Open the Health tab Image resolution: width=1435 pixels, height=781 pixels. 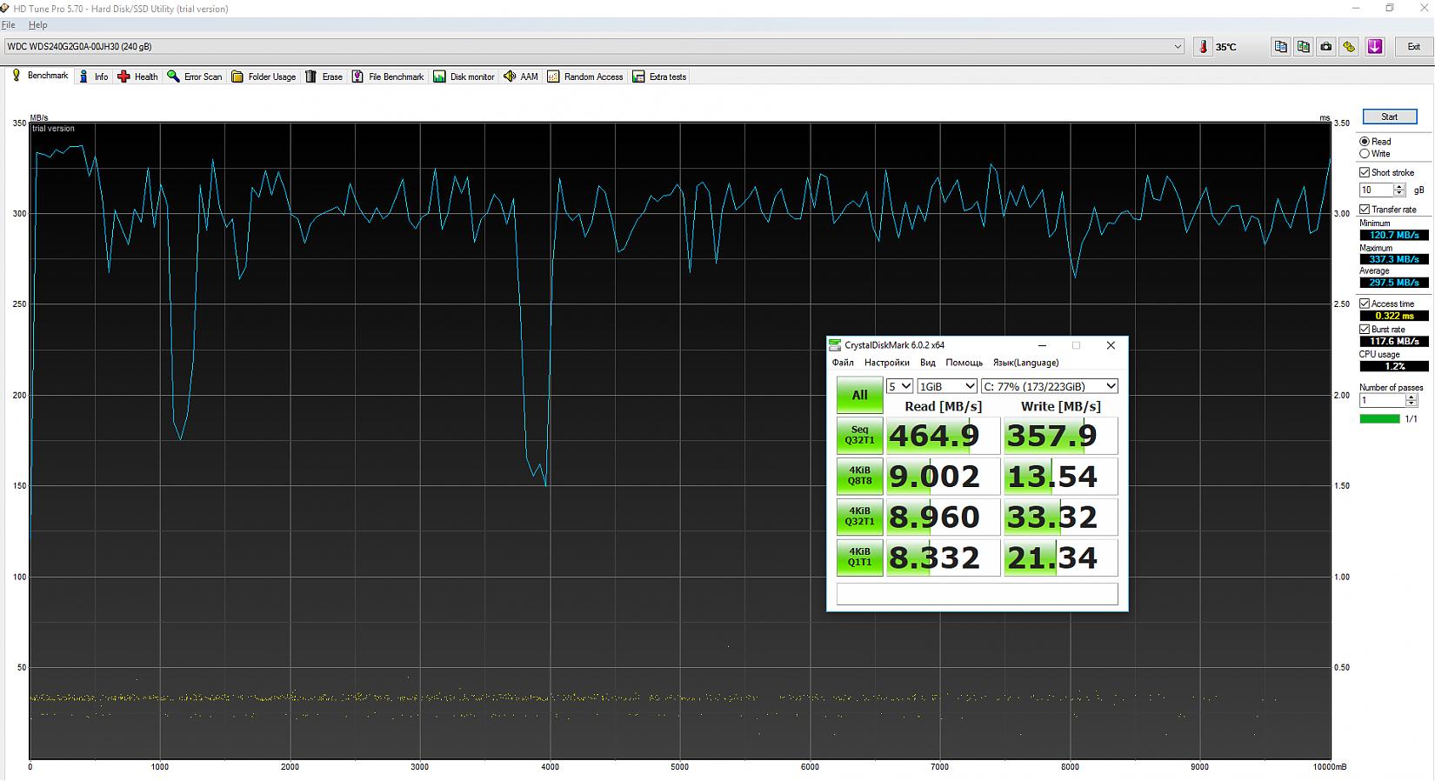coord(137,77)
